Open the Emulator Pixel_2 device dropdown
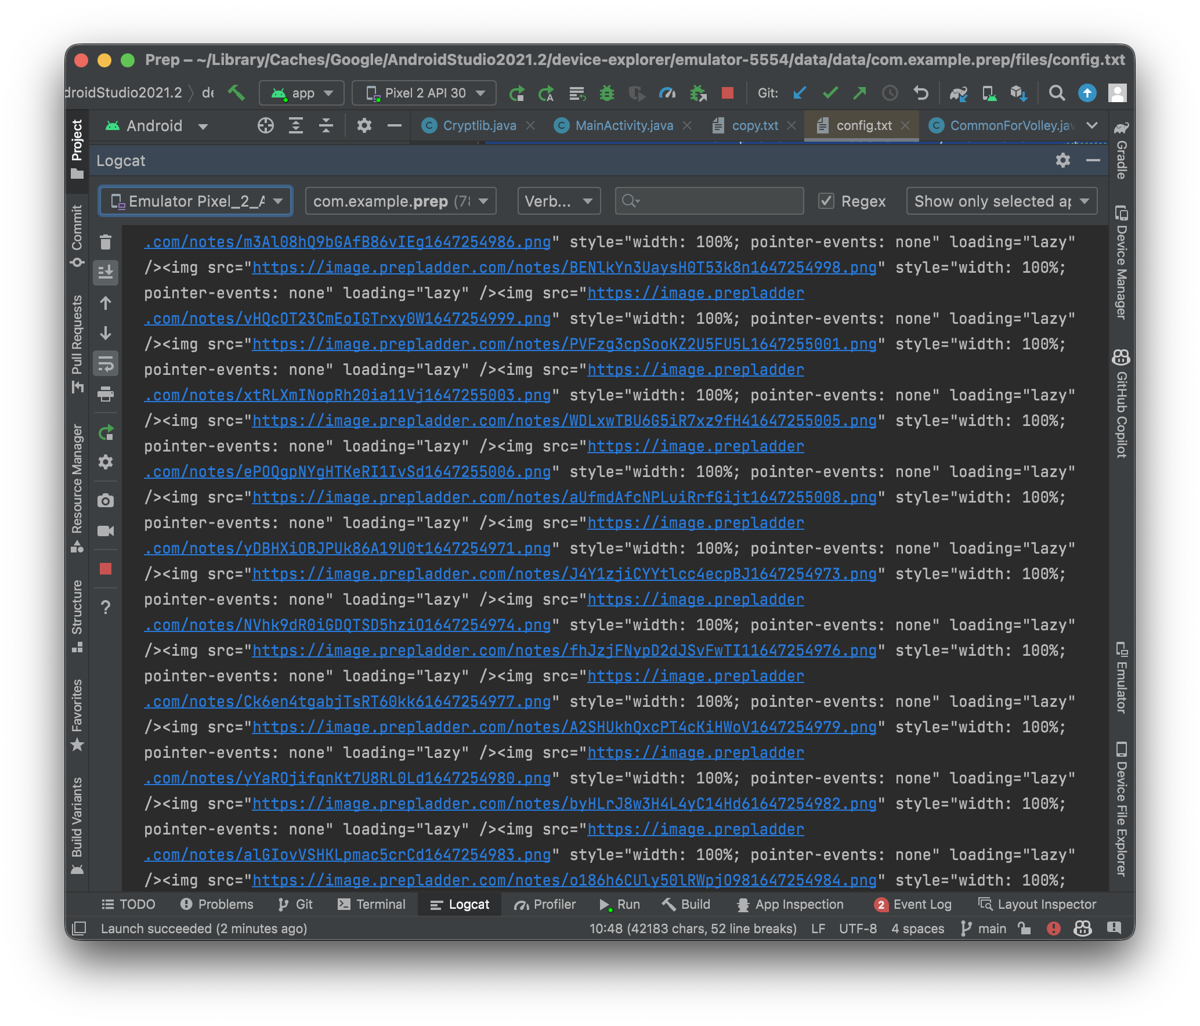Image resolution: width=1200 pixels, height=1026 pixels. click(x=196, y=201)
